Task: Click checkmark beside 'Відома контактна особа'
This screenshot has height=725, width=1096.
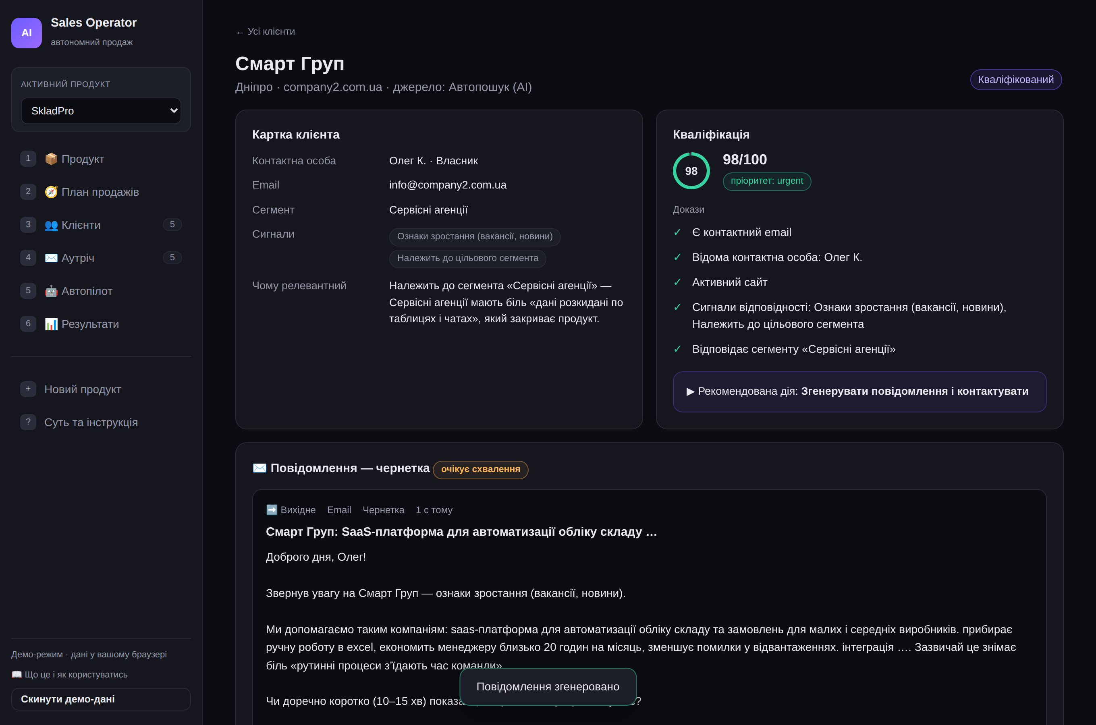Action: 677,257
